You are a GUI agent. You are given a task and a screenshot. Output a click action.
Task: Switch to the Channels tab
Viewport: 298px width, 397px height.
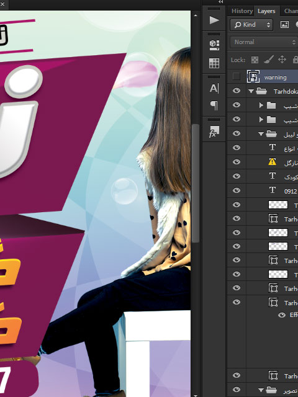[291, 11]
